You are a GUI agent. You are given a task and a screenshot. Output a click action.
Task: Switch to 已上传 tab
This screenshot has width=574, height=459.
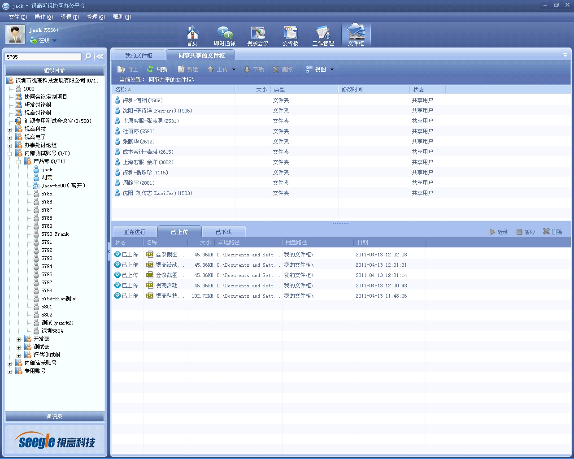(x=179, y=232)
